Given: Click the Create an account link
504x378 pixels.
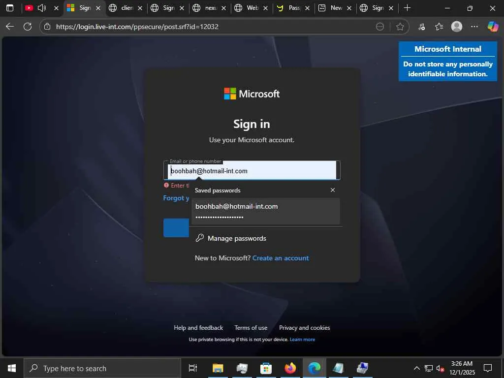Looking at the screenshot, I should coord(281,258).
